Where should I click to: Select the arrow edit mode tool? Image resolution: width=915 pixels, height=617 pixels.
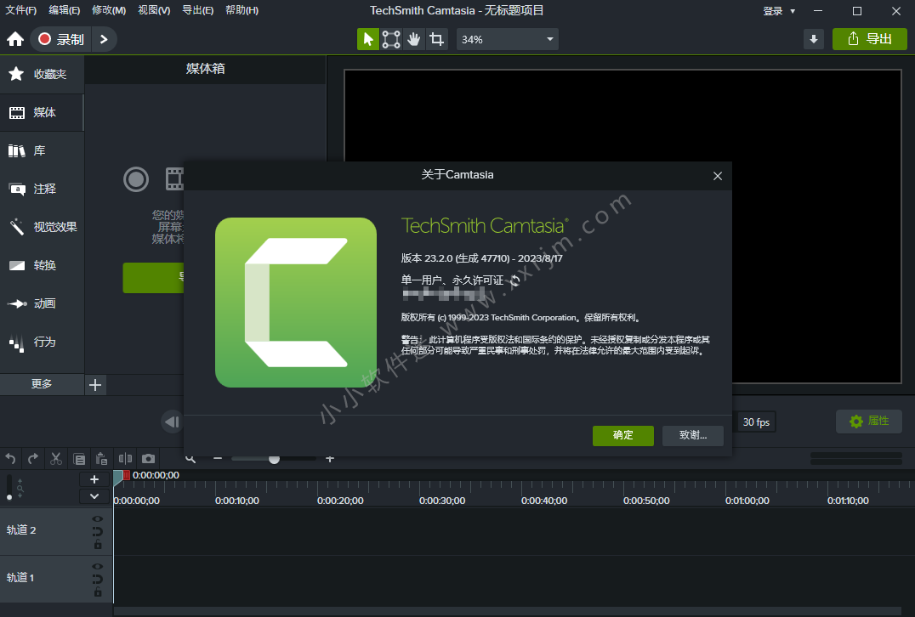[x=367, y=39]
